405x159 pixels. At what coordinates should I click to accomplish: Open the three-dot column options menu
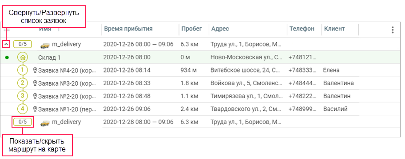(x=393, y=30)
